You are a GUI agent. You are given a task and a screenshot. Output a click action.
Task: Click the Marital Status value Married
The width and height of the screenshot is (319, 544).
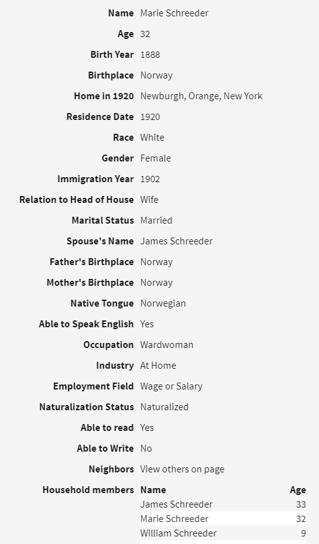coord(156,220)
